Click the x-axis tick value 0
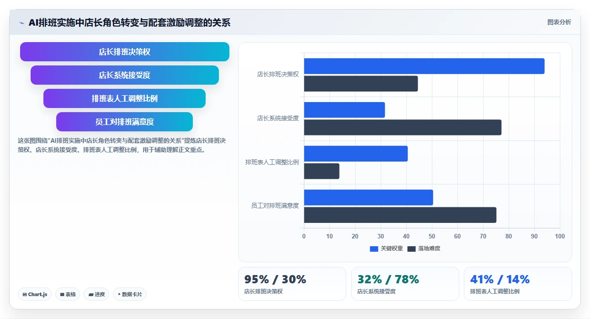Viewport: 590px width, 319px height. coord(304,236)
